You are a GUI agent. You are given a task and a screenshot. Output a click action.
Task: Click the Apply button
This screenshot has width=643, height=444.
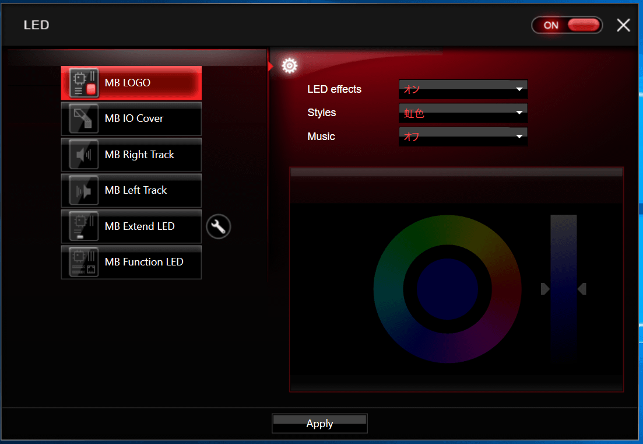click(x=319, y=424)
